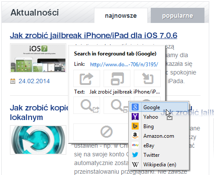Click the eBay logo icon
214x175 pixels.
(x=135, y=145)
